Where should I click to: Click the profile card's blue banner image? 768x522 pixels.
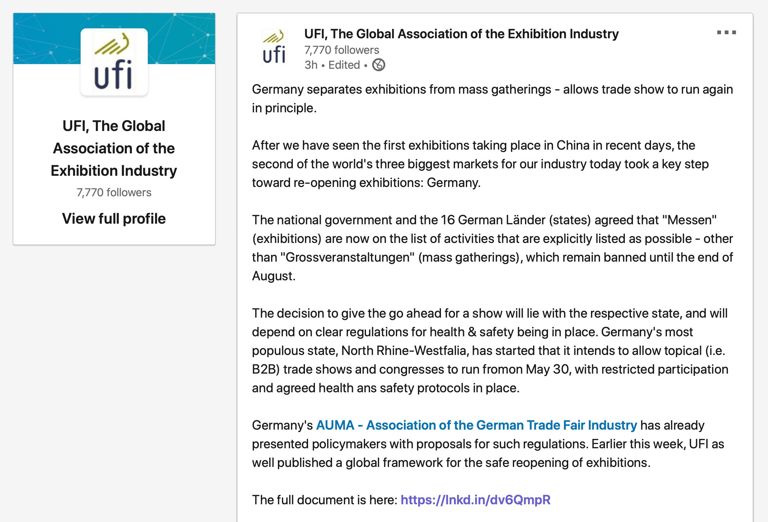[x=114, y=38]
